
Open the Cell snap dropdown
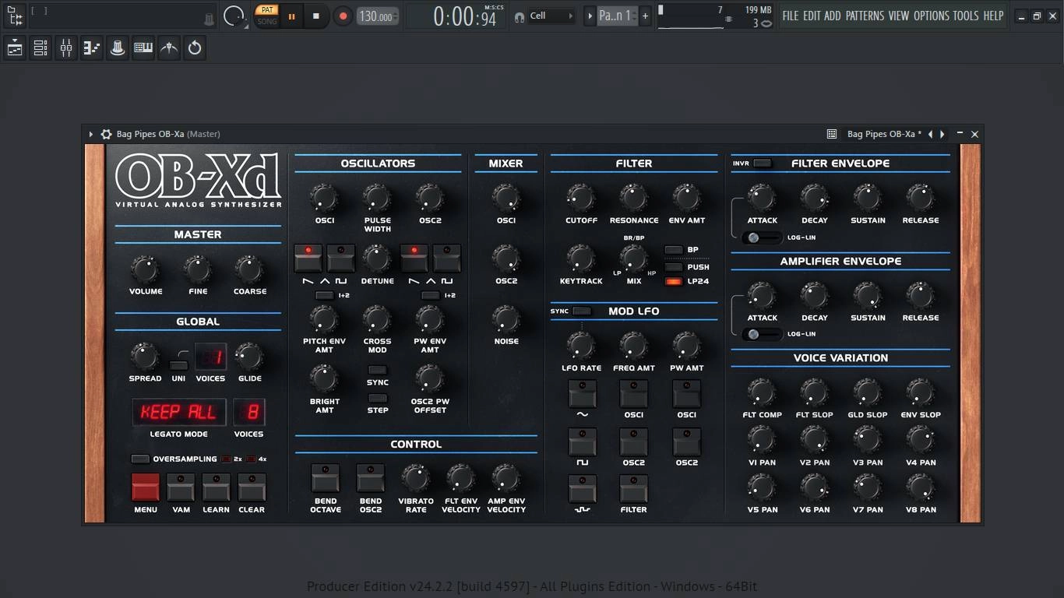[551, 16]
